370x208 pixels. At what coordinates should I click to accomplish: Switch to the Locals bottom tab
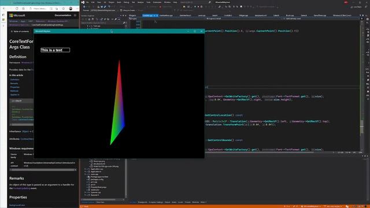coord(180,202)
